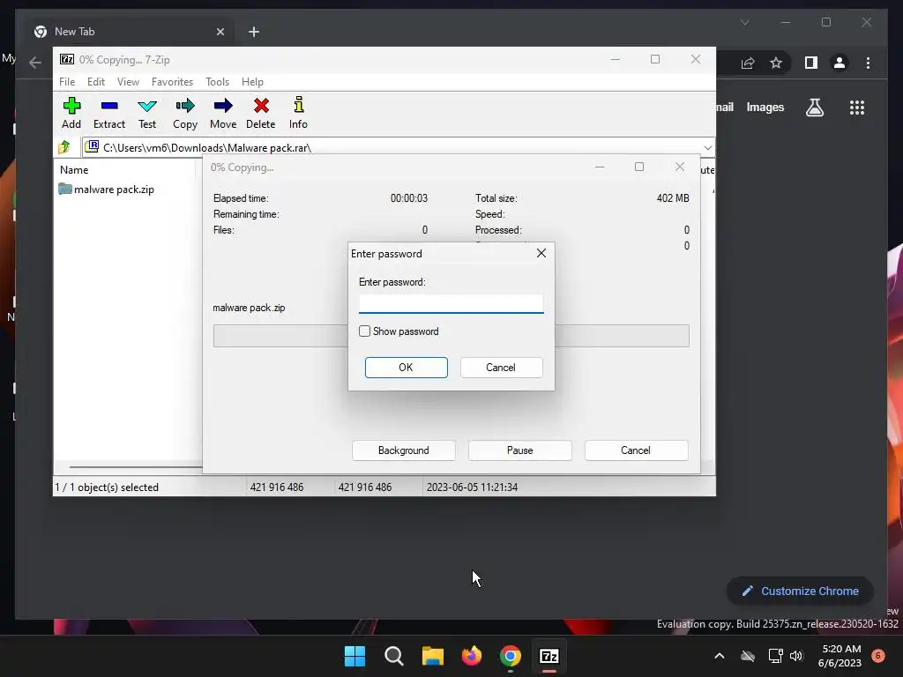Click the Chrome share page icon
Viewport: 903px width, 677px height.
(x=748, y=63)
